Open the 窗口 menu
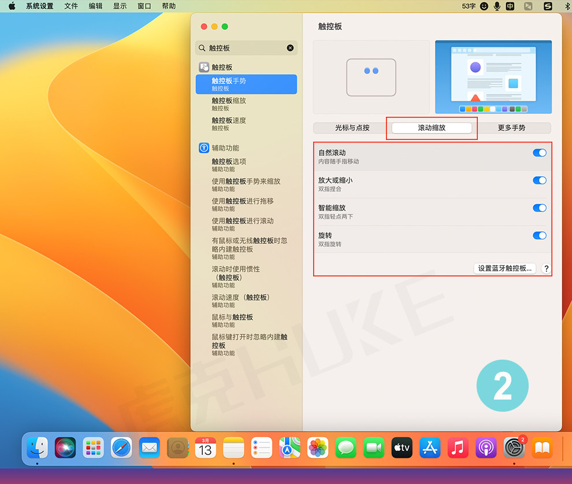572x484 pixels. point(144,6)
